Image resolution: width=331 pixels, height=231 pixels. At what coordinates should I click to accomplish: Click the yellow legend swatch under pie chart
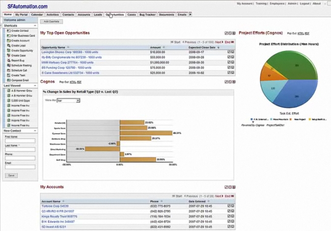[x=310, y=120]
